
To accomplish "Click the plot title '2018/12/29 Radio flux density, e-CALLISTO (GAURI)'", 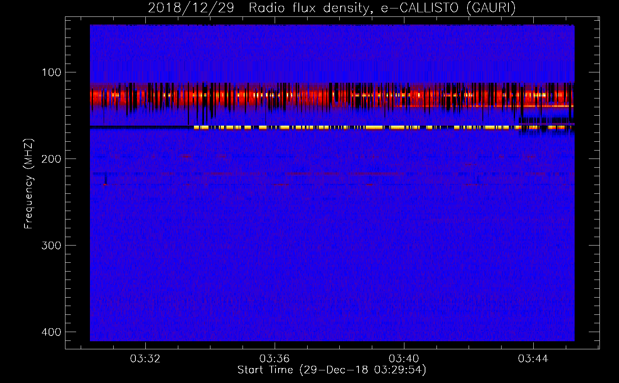I will tap(332, 8).
